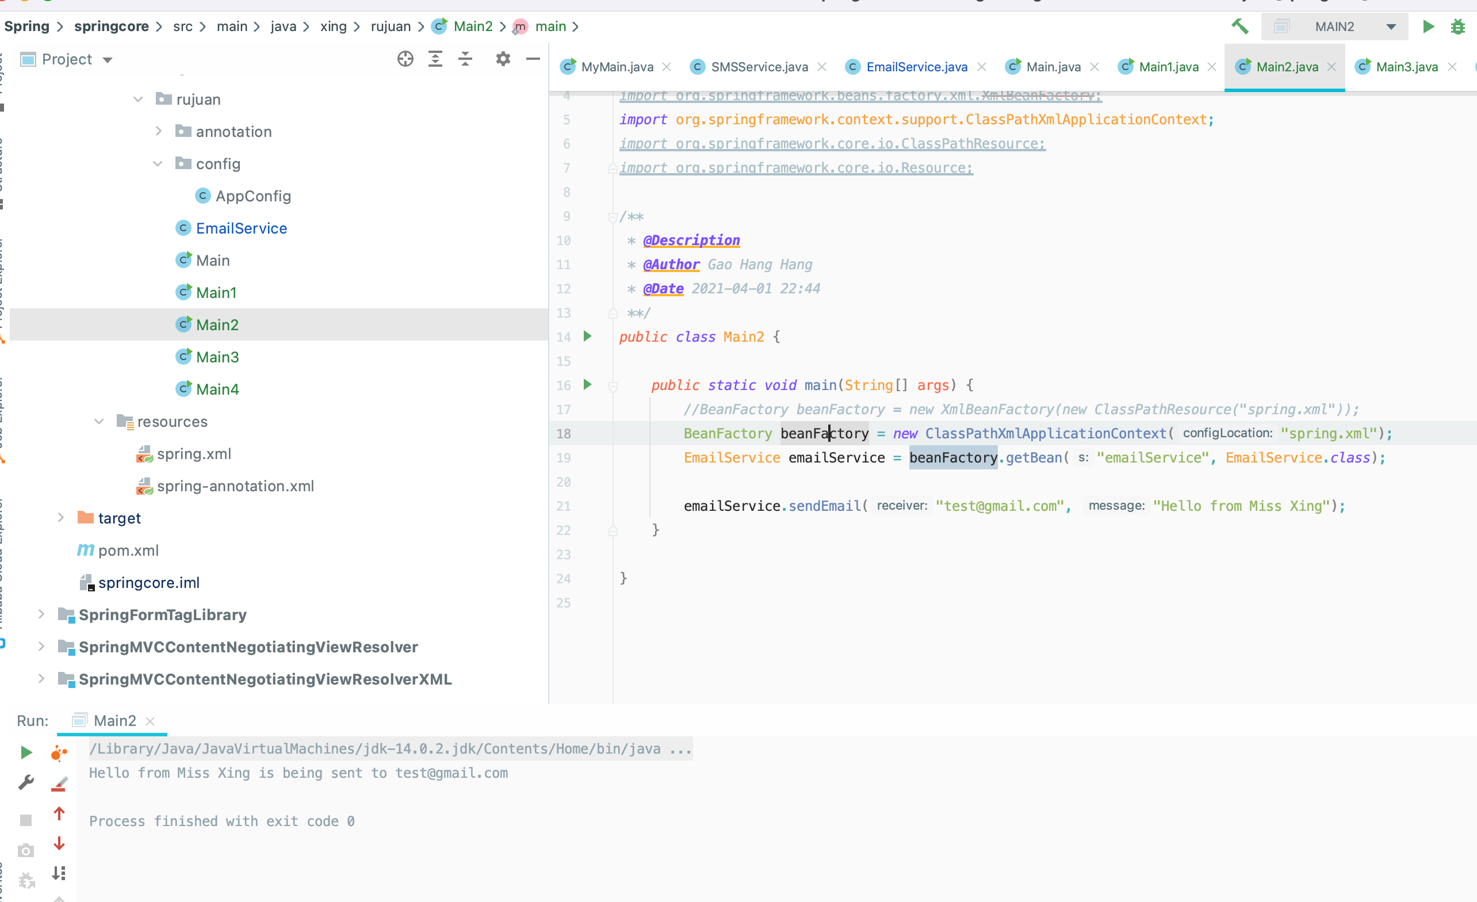
Task: Collapse the rujuan package folder
Action: pos(138,99)
